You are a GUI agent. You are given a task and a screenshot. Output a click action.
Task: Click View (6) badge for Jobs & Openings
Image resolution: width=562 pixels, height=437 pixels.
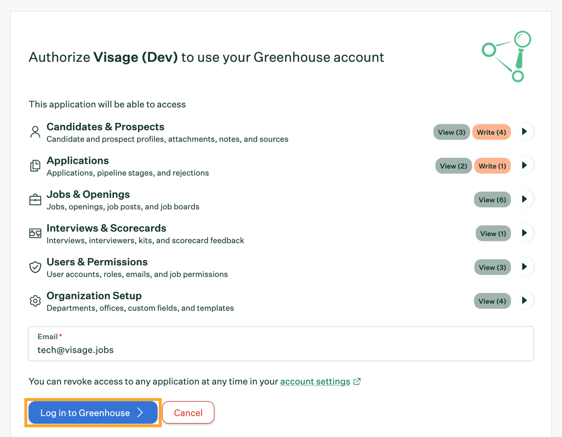click(492, 200)
